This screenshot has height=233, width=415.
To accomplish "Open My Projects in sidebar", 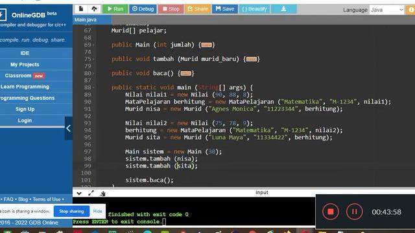I will pyautogui.click(x=25, y=65).
